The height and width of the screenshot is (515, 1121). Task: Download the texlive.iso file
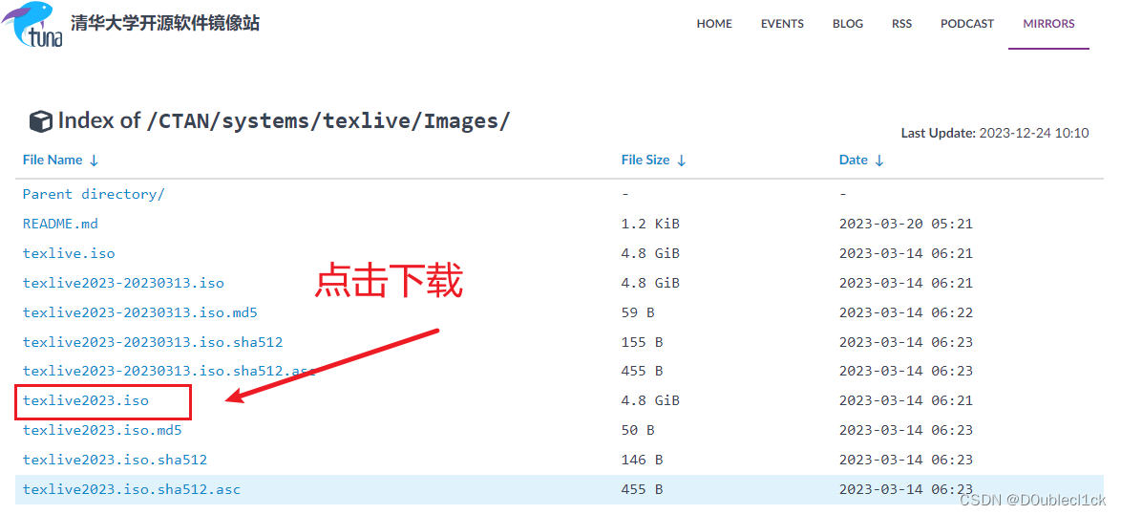tap(69, 254)
